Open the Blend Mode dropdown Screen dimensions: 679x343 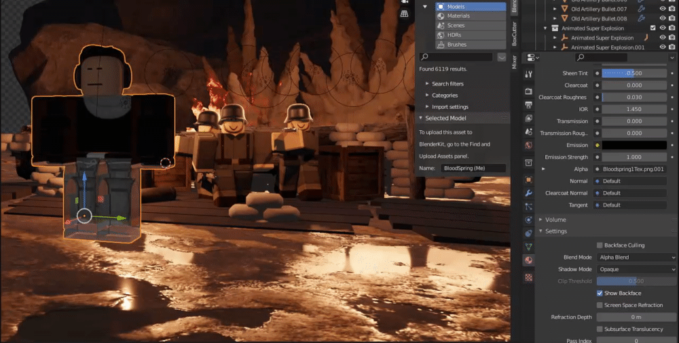pyautogui.click(x=636, y=258)
